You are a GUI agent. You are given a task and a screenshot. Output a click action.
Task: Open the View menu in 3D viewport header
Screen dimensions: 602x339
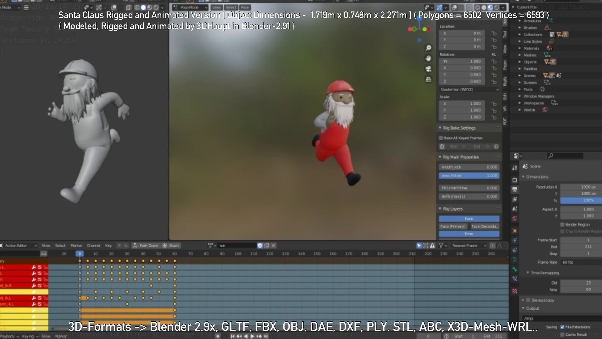(x=217, y=7)
